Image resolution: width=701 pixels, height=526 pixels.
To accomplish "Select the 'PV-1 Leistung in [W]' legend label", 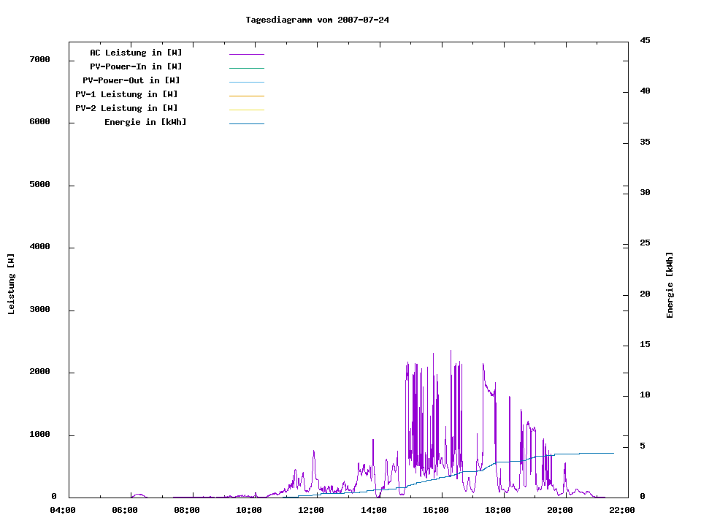I will [x=126, y=94].
